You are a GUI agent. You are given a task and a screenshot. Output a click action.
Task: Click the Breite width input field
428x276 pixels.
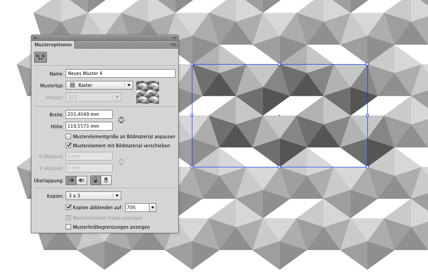click(89, 114)
